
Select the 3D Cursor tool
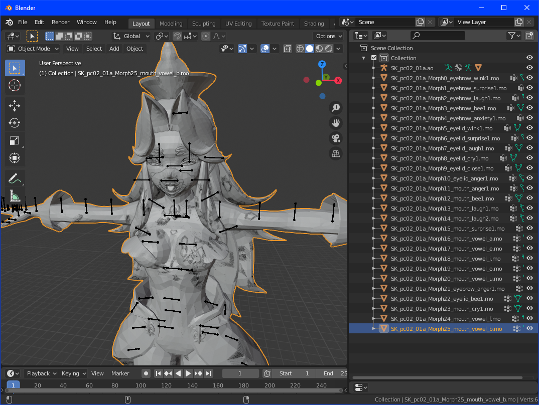[x=15, y=85]
